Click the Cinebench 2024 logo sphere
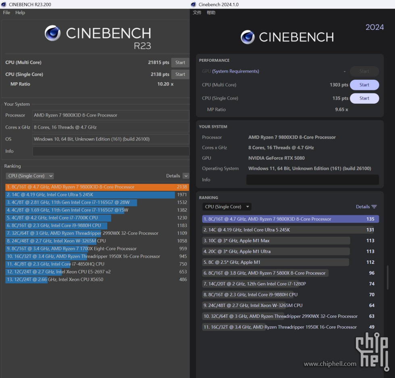 247,37
